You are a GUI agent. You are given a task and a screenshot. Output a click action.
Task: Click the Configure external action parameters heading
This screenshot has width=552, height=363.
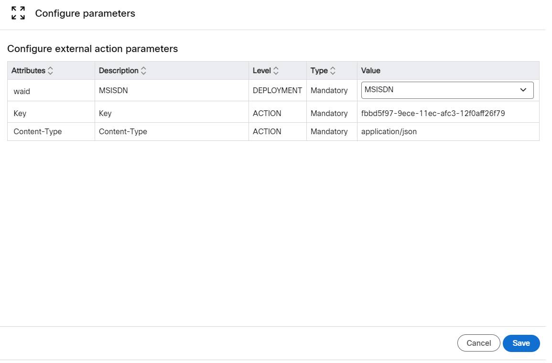pyautogui.click(x=92, y=49)
